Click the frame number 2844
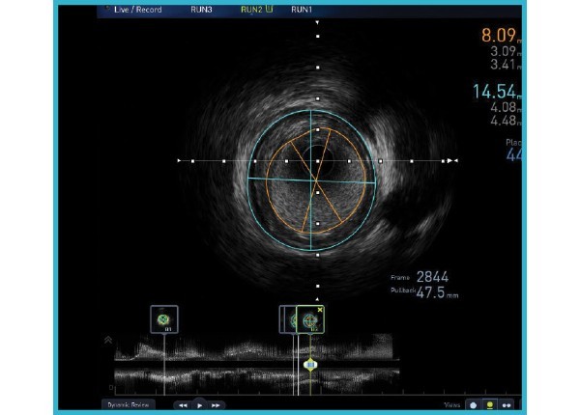The height and width of the screenshot is (415, 580). 432,277
